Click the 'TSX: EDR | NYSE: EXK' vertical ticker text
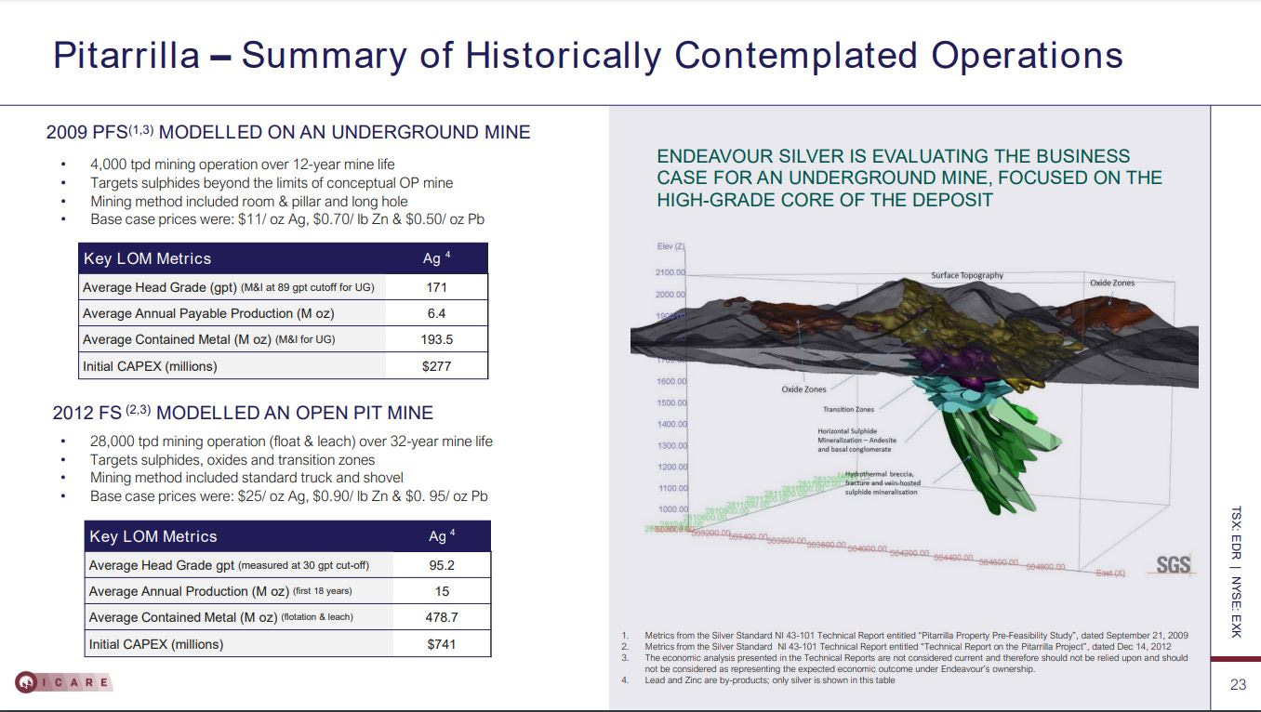 coord(1236,573)
